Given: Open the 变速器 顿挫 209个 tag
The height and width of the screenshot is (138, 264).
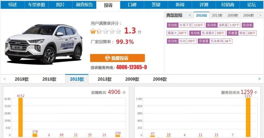Looking at the screenshot, I should point(242,33).
